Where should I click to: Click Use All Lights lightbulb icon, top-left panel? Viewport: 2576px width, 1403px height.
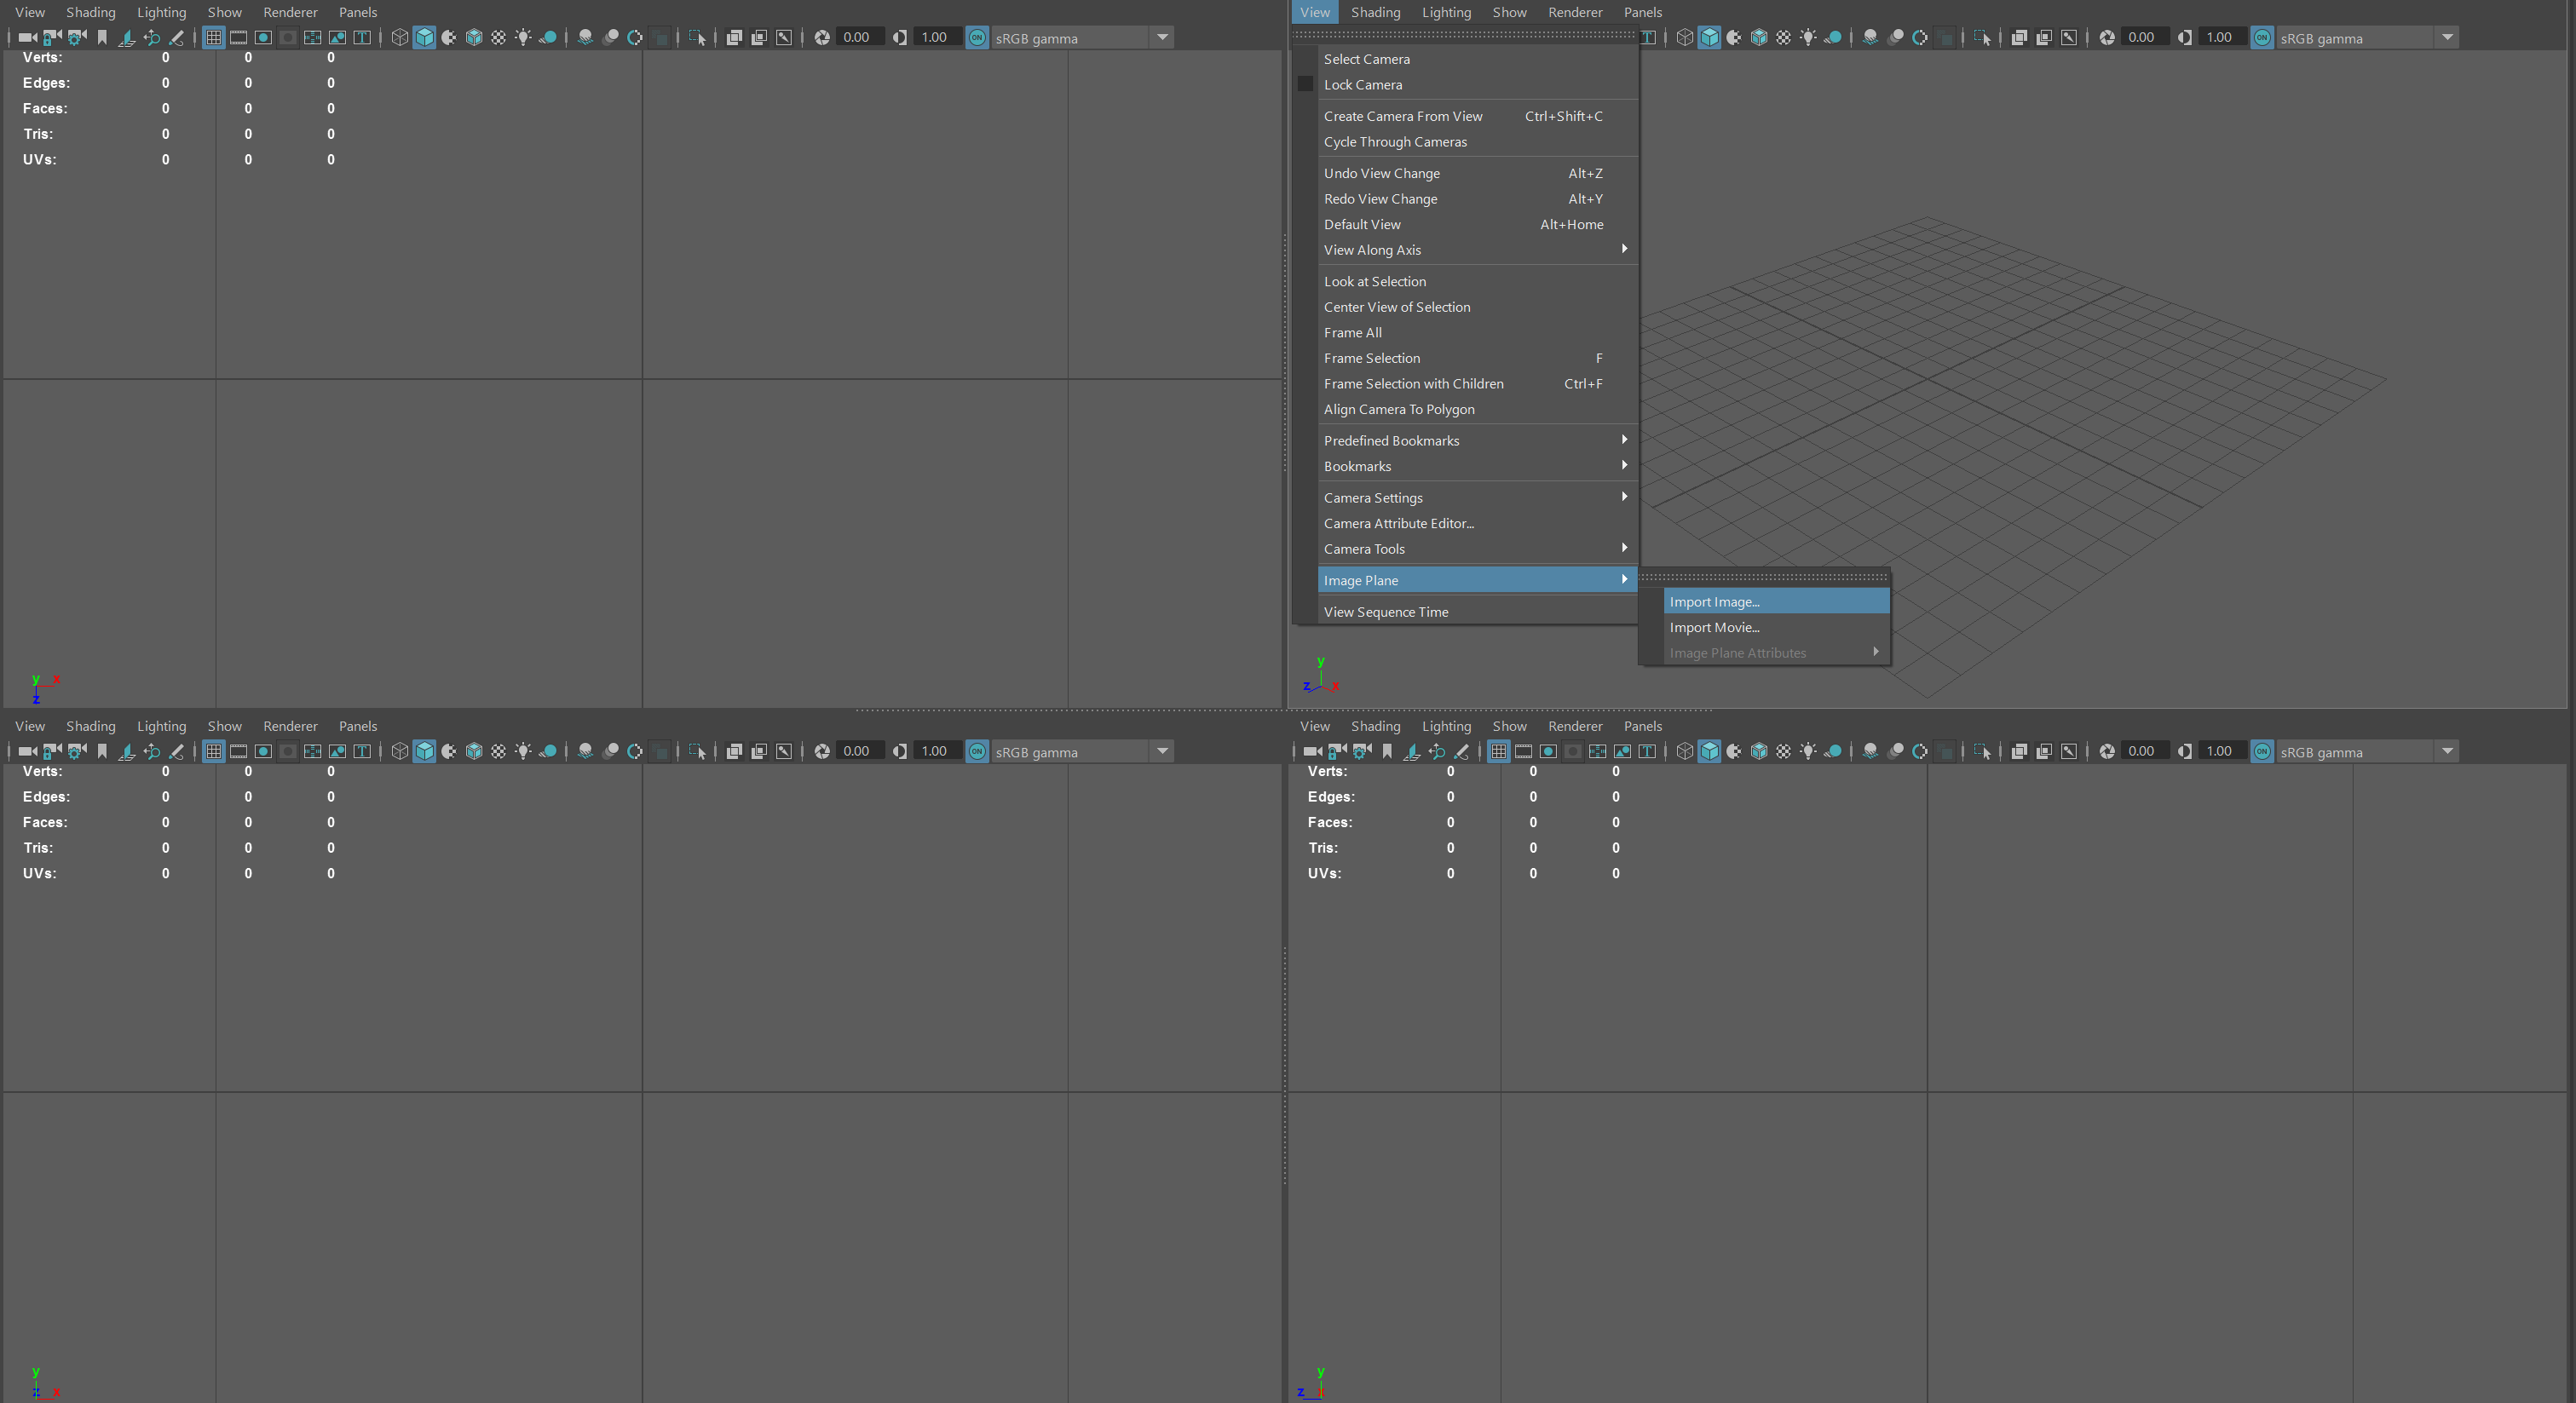click(x=523, y=37)
